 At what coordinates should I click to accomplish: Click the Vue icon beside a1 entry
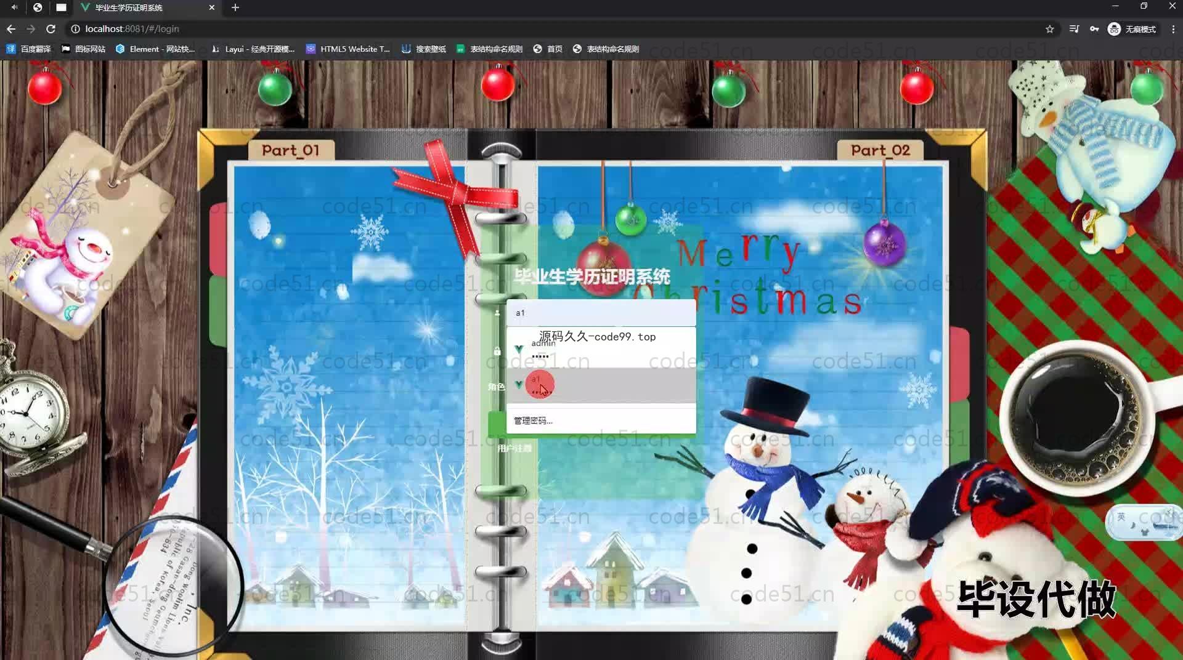point(519,385)
